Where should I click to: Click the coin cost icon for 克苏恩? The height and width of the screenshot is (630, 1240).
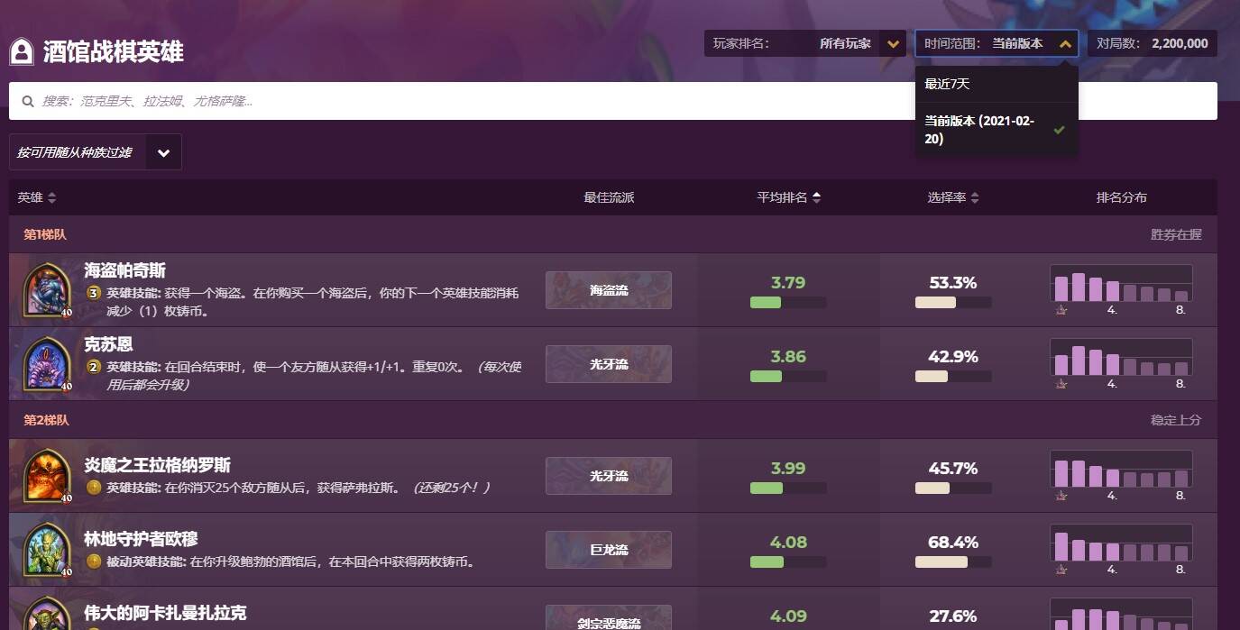[x=93, y=367]
